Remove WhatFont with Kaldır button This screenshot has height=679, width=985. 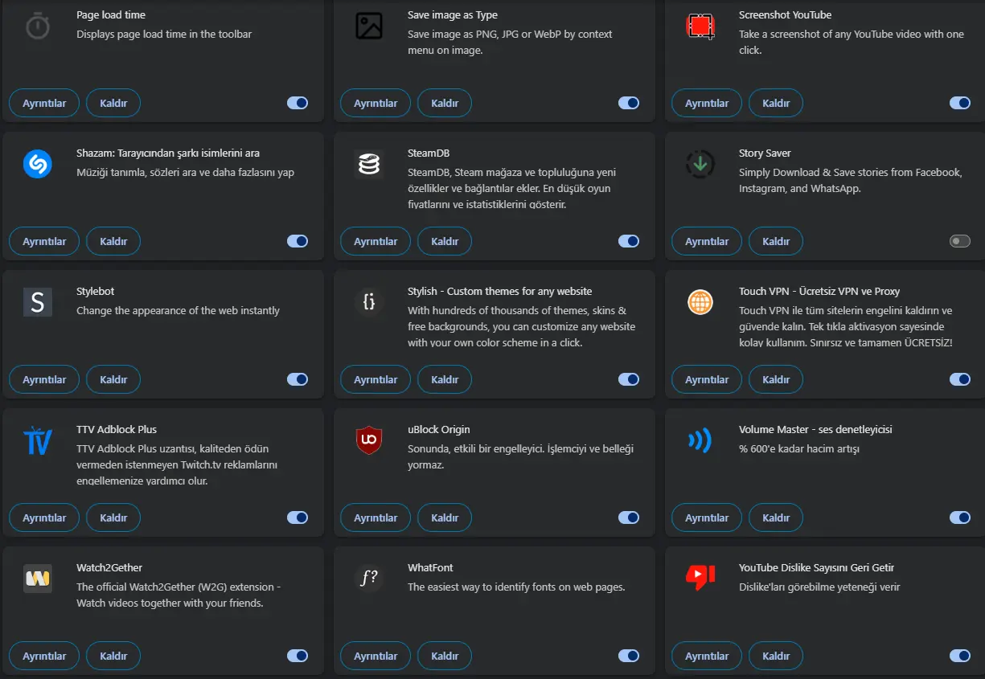[445, 656]
